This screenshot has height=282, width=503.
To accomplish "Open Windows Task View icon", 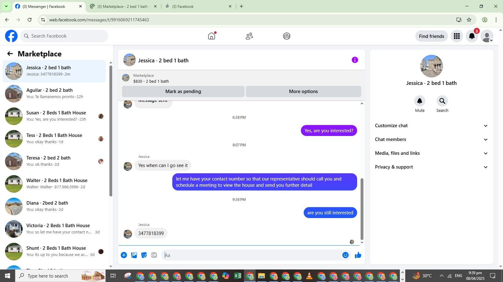I will [113, 276].
